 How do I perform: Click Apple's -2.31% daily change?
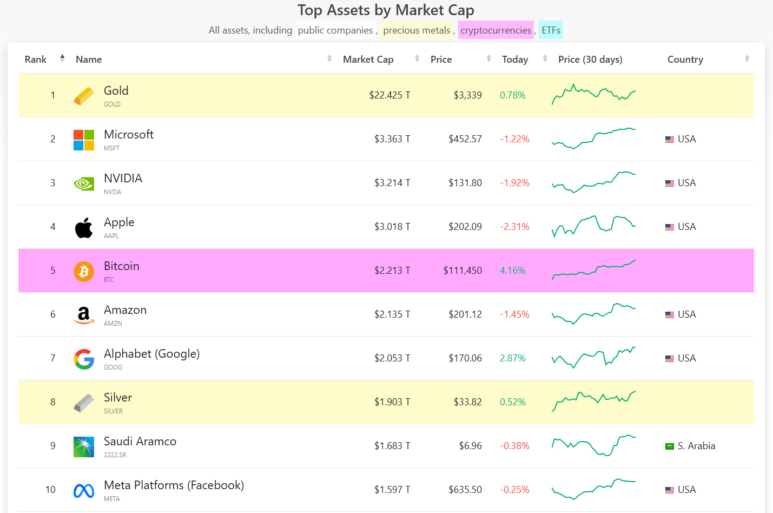(x=514, y=227)
